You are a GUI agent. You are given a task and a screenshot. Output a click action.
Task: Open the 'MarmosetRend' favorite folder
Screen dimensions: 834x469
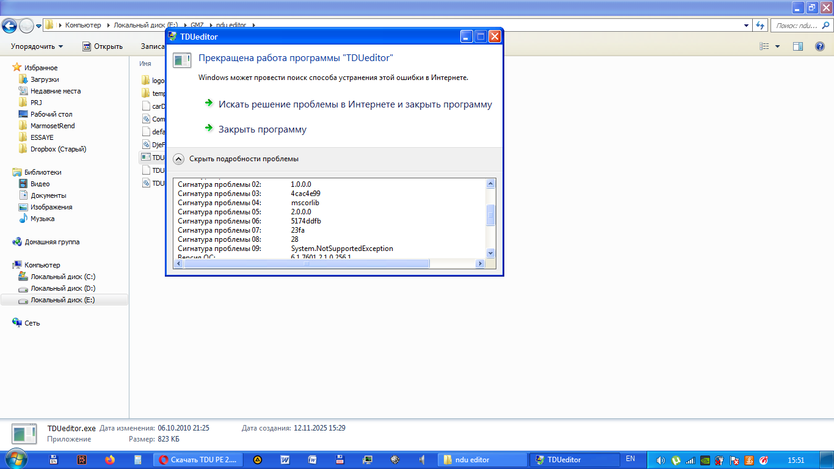(53, 126)
